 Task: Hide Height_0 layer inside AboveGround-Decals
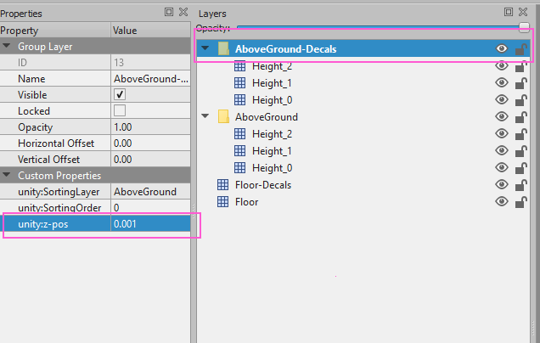pos(502,99)
